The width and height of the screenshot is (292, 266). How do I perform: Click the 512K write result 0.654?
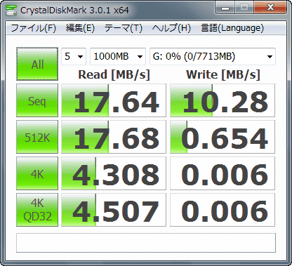click(223, 137)
